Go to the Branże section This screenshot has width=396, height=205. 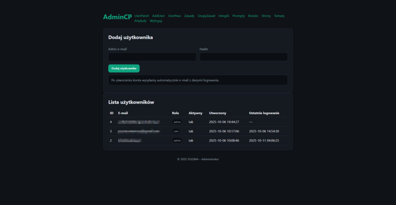pos(253,16)
